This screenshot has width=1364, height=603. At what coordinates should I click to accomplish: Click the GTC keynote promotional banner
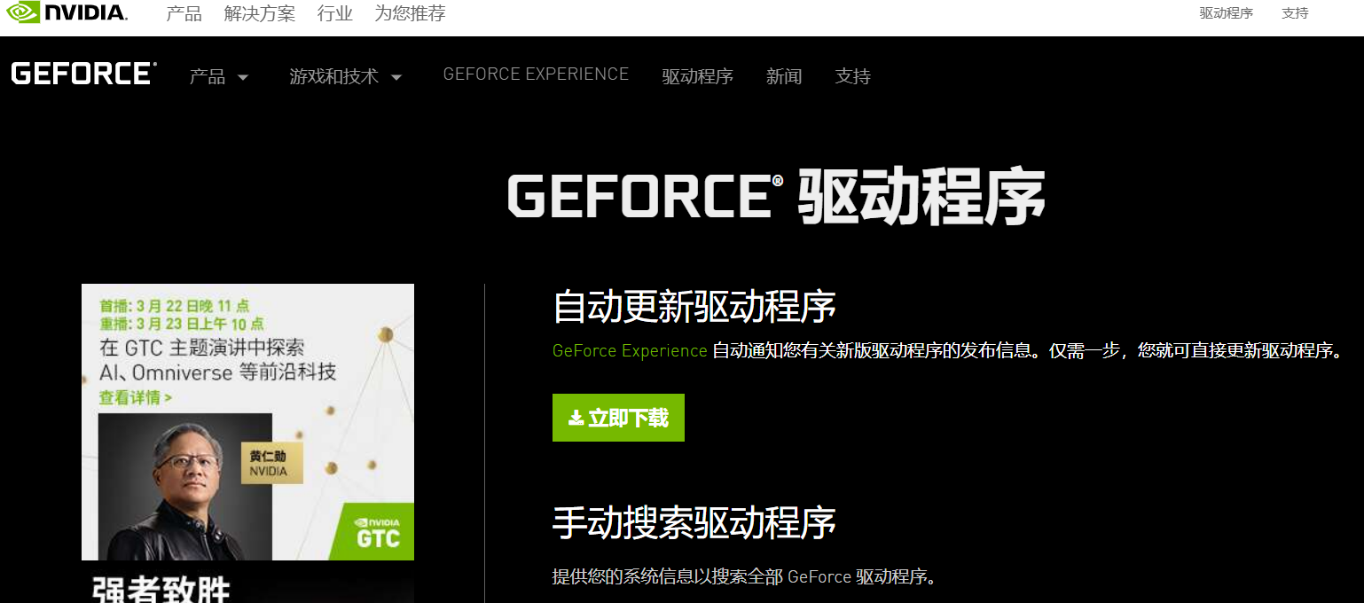[247, 421]
